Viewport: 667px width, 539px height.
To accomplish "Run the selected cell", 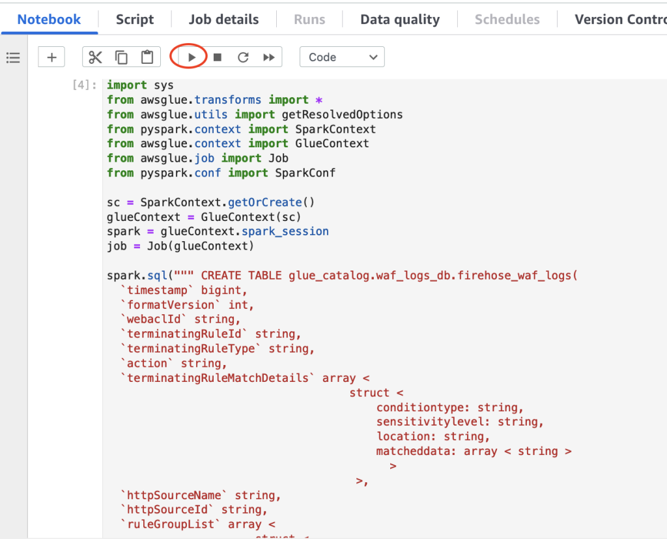I will coord(192,57).
